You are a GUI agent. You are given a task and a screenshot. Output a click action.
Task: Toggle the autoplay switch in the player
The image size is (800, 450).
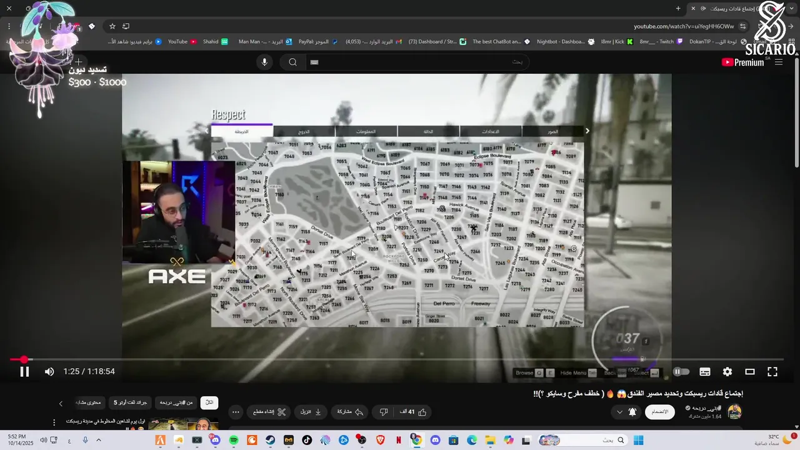681,372
